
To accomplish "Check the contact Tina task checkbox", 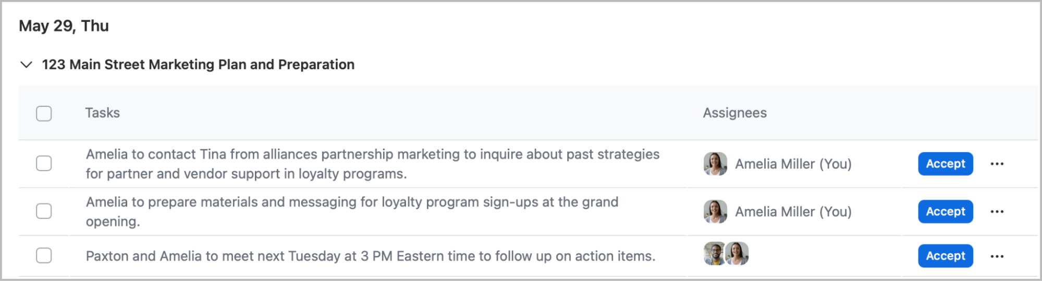I will coord(44,164).
